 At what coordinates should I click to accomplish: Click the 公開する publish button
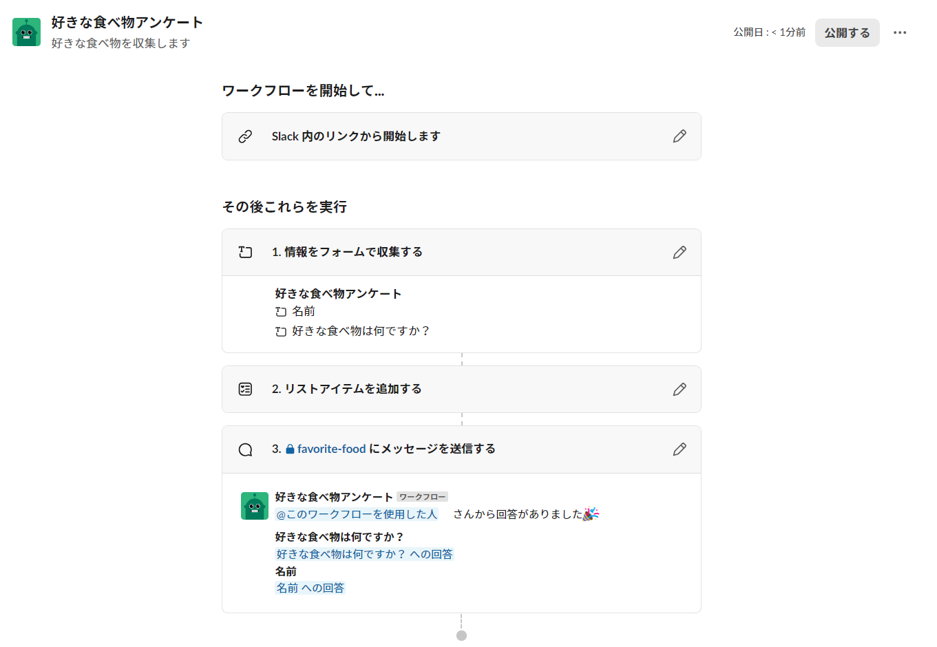[847, 32]
